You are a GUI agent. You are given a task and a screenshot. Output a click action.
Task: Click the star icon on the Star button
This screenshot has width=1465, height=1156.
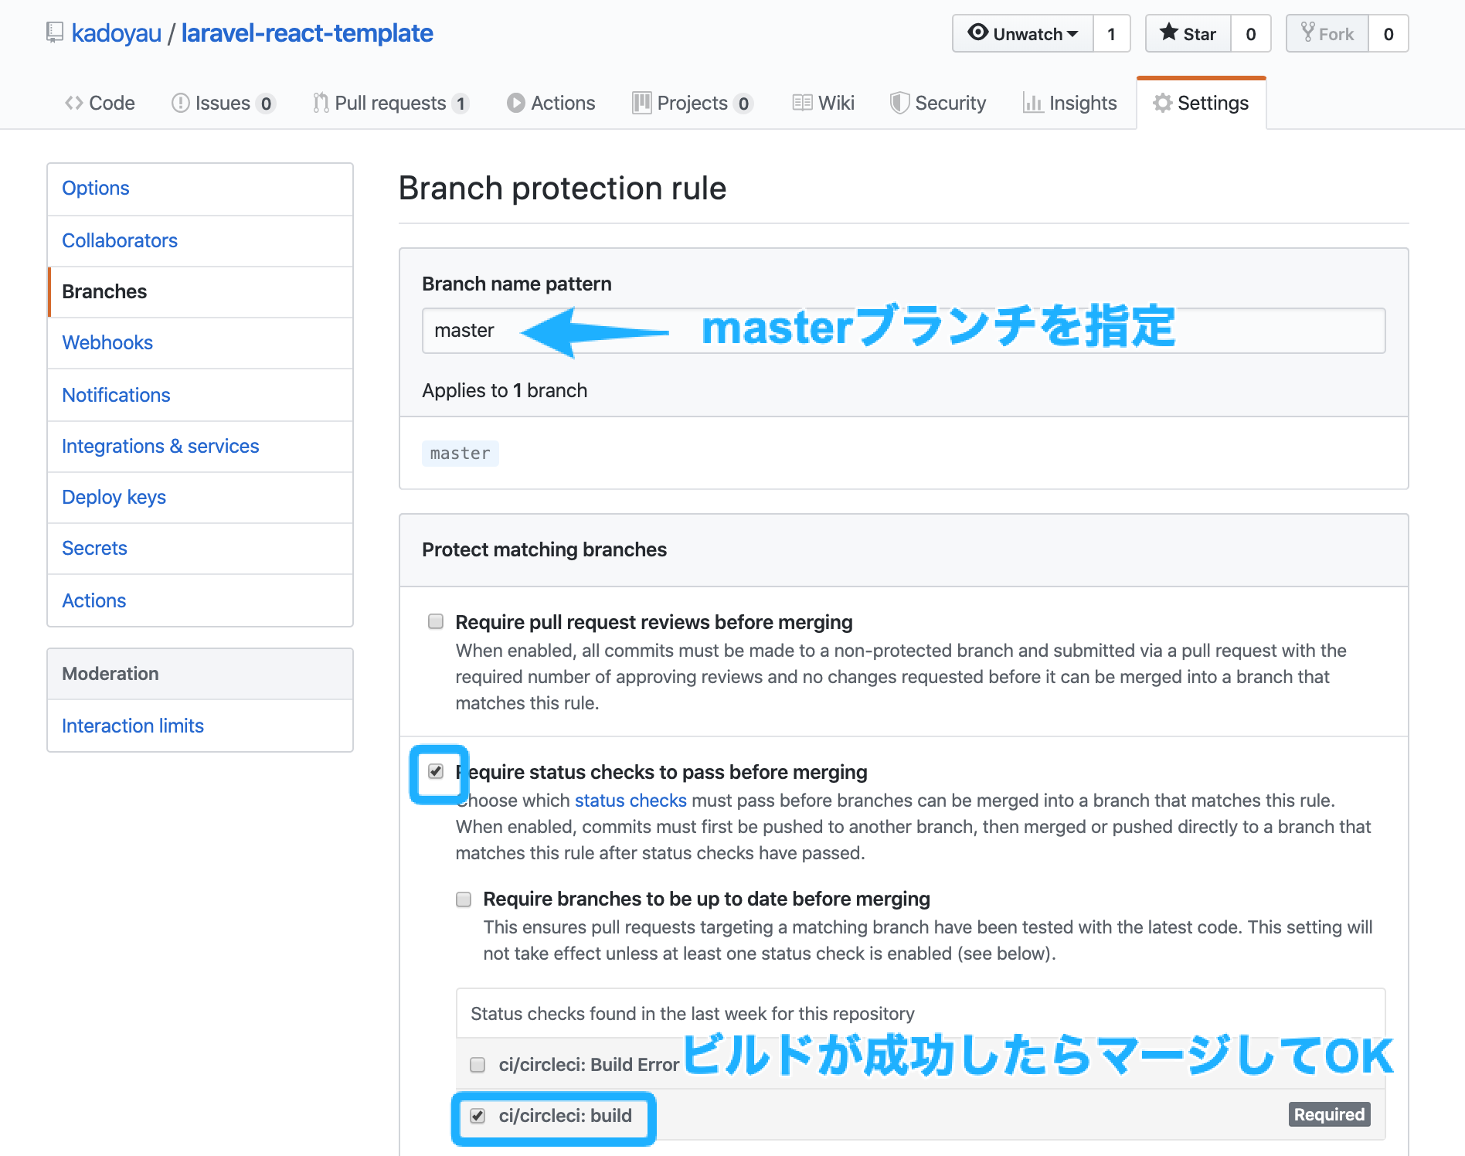tap(1169, 32)
